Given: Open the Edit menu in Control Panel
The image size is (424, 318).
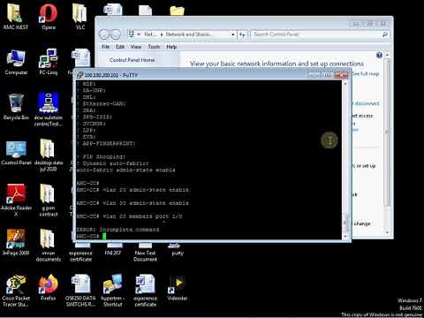Looking at the screenshot, I should 120,47.
